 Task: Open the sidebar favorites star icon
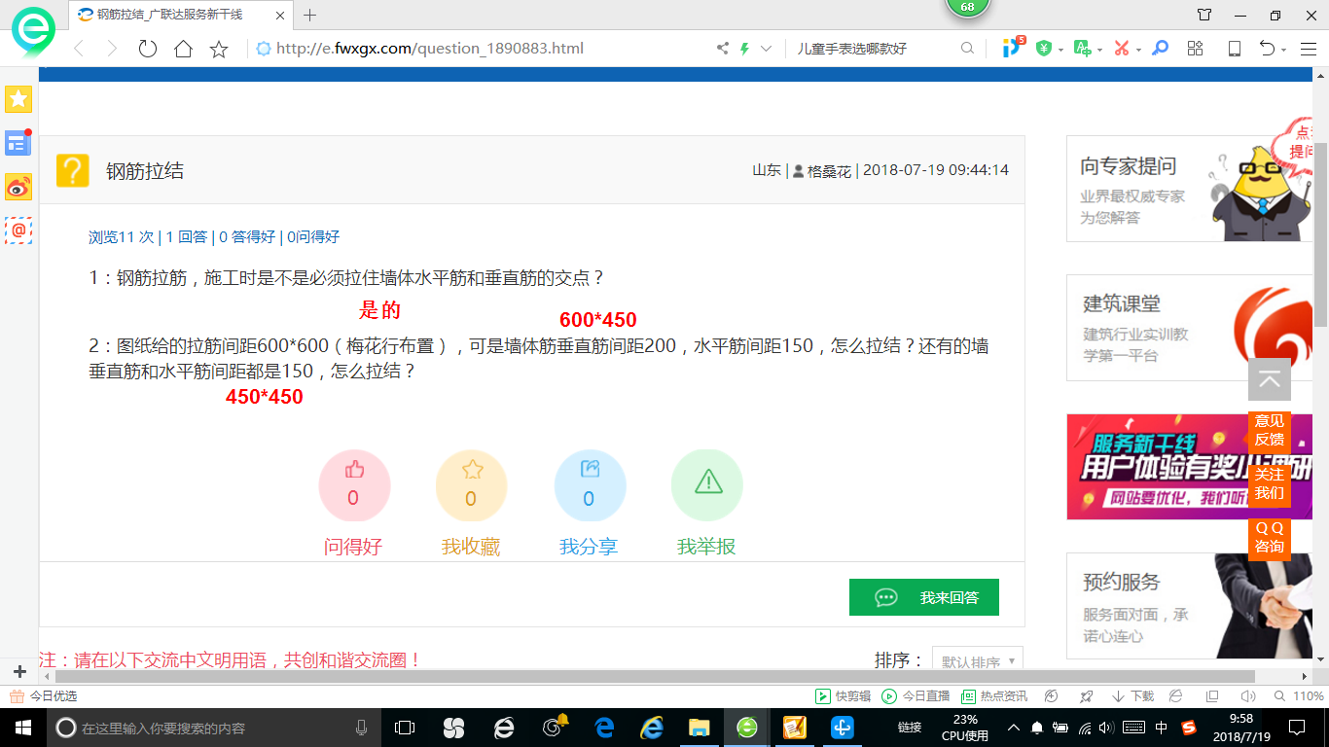click(18, 99)
